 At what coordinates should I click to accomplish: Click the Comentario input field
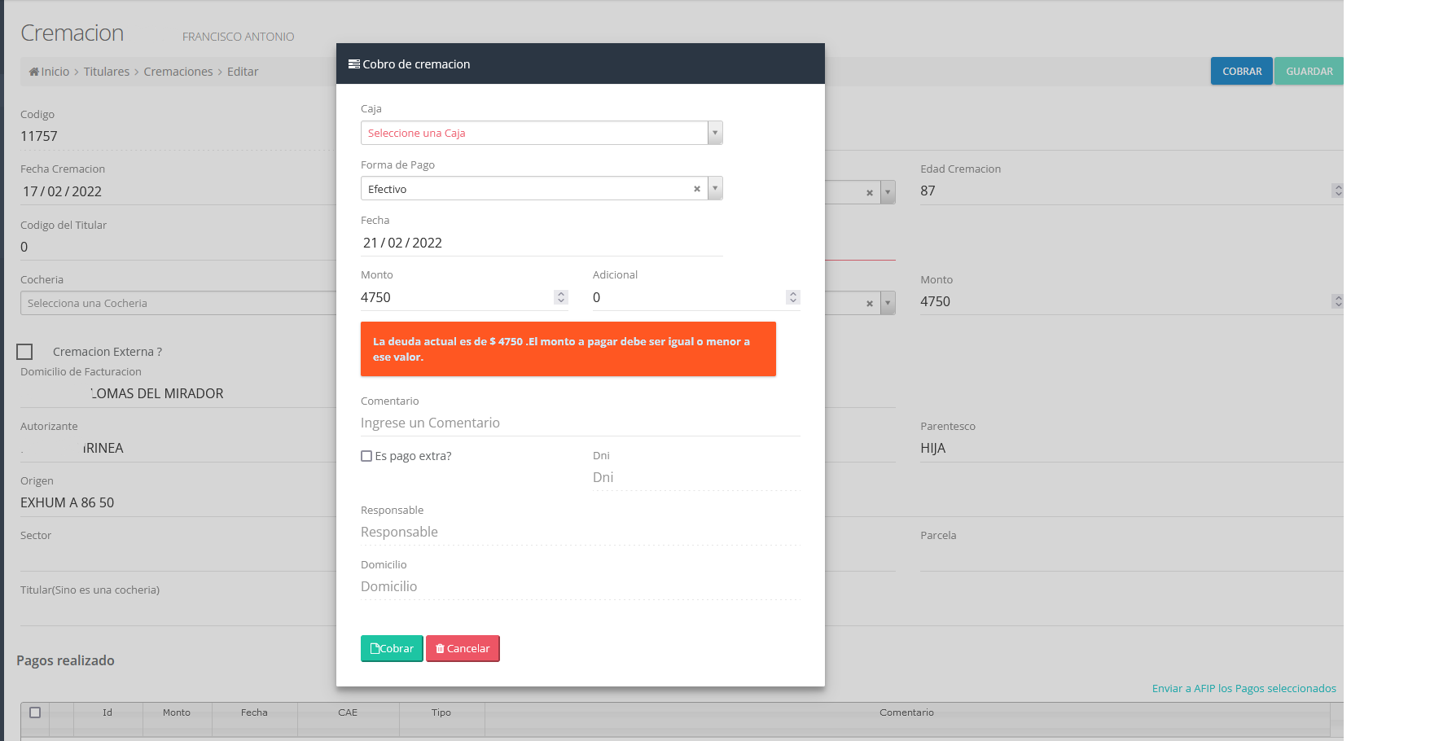[x=580, y=423]
